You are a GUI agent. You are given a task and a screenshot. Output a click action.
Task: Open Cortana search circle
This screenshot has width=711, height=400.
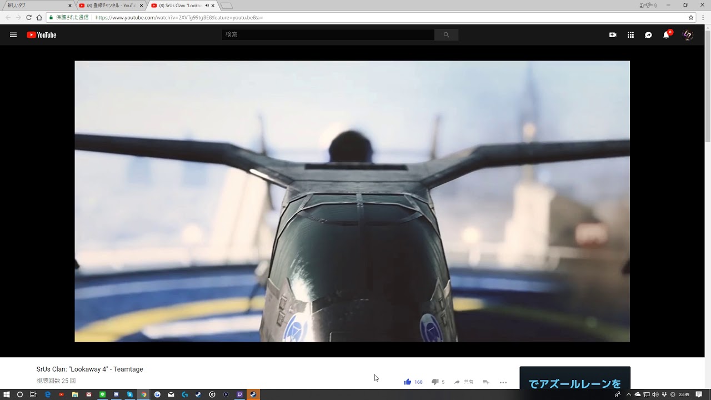[x=20, y=394]
